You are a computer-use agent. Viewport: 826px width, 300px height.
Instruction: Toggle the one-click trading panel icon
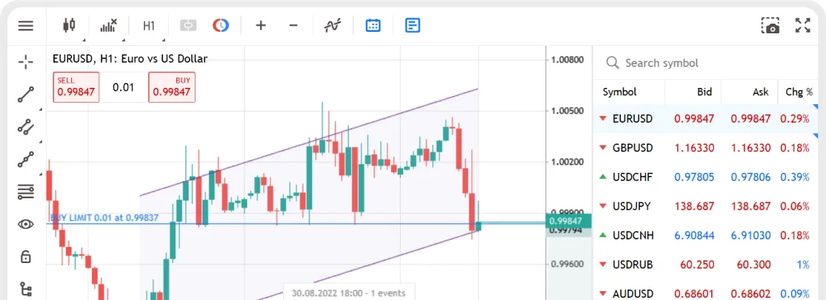(x=187, y=26)
